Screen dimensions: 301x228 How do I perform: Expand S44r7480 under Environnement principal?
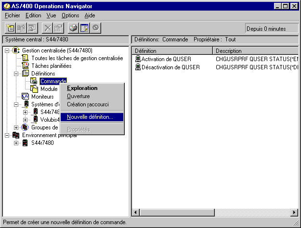pyautogui.click(x=16, y=143)
